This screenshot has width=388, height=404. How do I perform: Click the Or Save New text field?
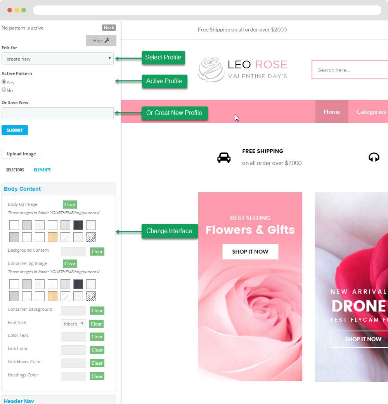pos(57,113)
